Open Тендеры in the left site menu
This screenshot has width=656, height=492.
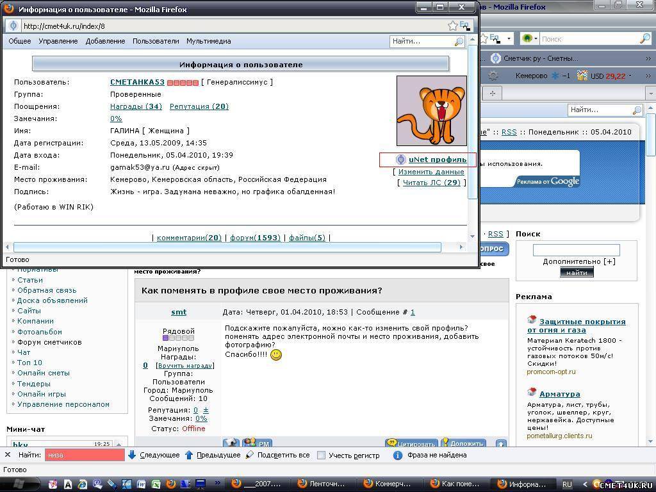tap(33, 384)
